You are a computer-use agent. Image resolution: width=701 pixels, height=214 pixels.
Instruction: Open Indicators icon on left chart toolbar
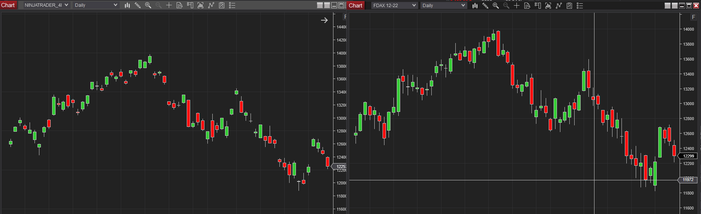tap(211, 5)
